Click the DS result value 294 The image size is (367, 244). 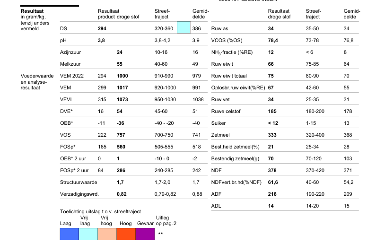coord(102,28)
